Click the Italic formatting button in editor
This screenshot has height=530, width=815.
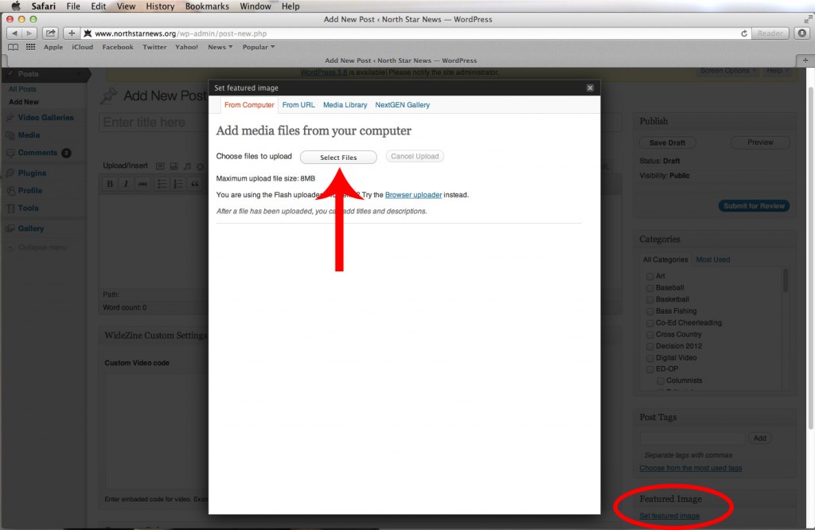(126, 184)
